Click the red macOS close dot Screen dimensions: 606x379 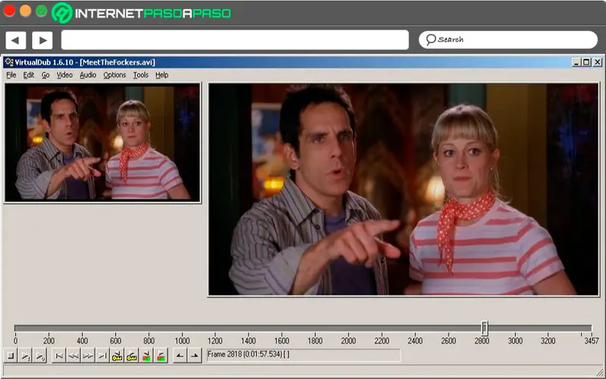pyautogui.click(x=9, y=11)
